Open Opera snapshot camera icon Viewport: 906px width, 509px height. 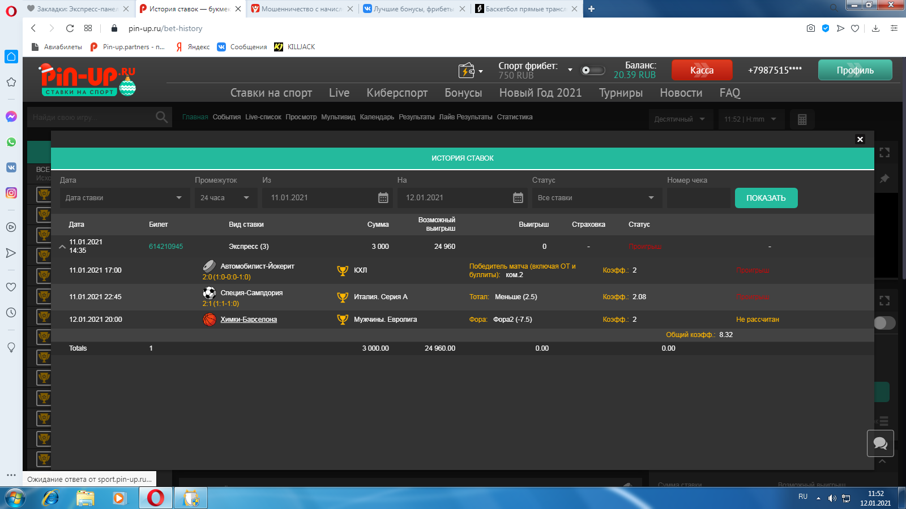click(x=810, y=28)
